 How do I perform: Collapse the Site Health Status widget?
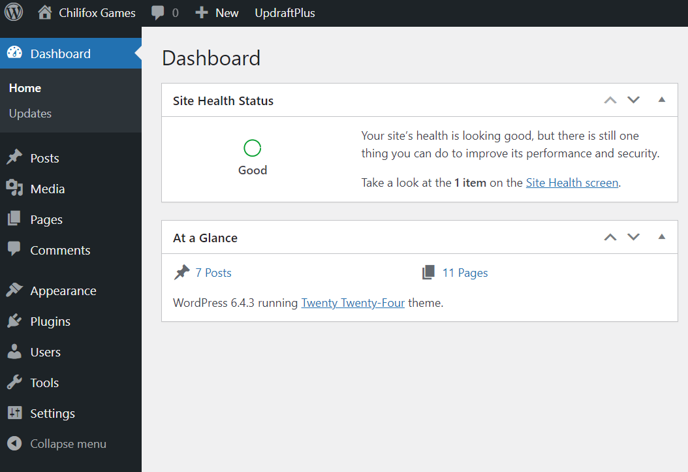[661, 100]
